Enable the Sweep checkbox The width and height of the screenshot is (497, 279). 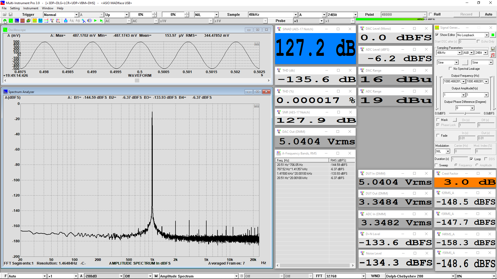click(436, 165)
